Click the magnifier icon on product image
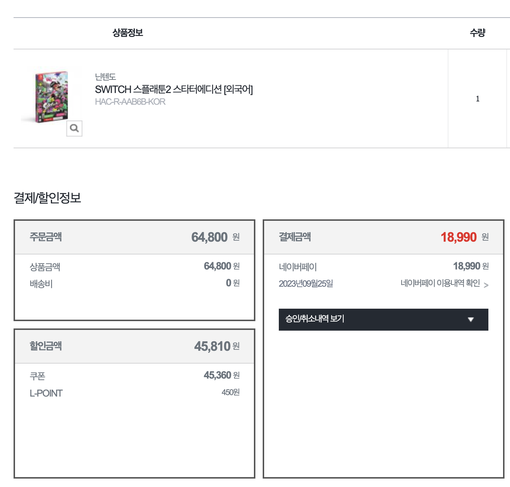 pos(74,129)
